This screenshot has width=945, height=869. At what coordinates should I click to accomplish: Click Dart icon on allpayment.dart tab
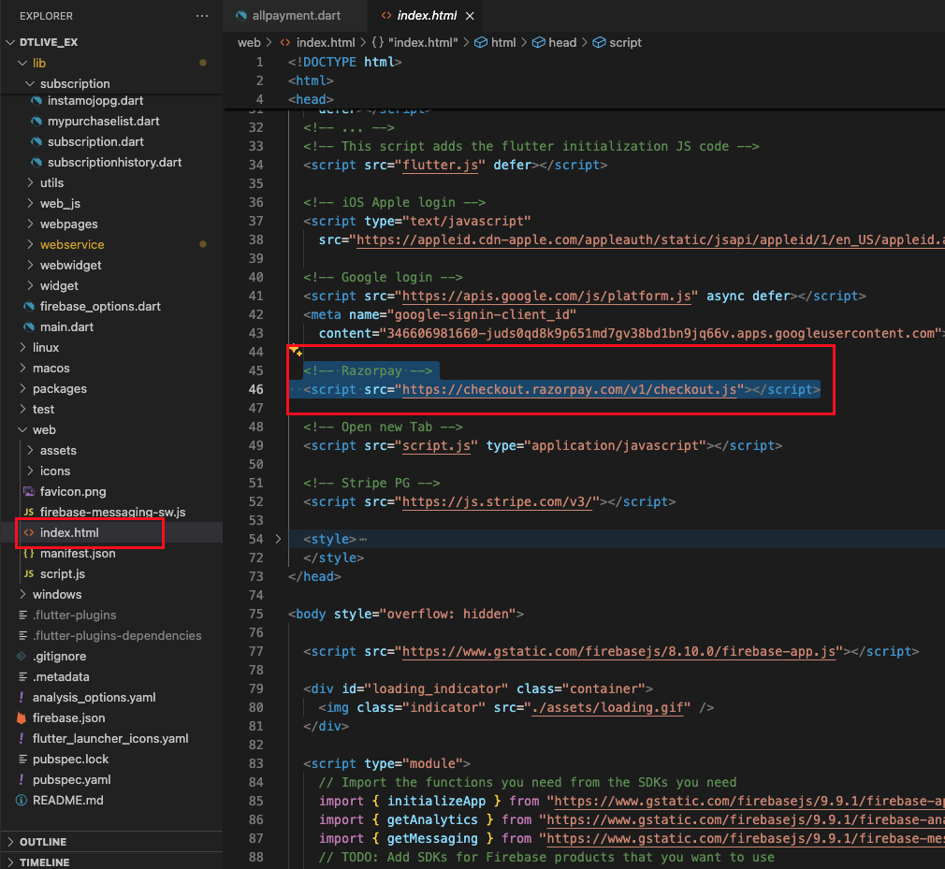coord(241,16)
